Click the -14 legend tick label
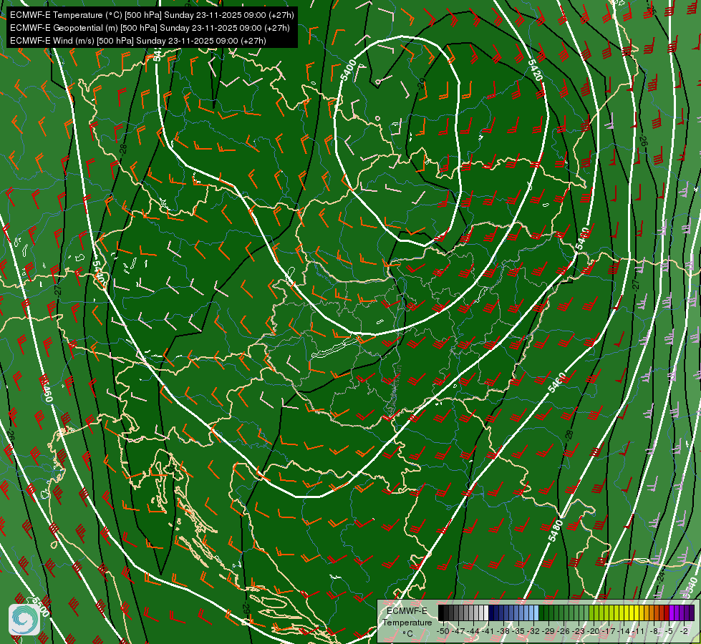Viewport: 701px width, 644px height. click(x=623, y=631)
